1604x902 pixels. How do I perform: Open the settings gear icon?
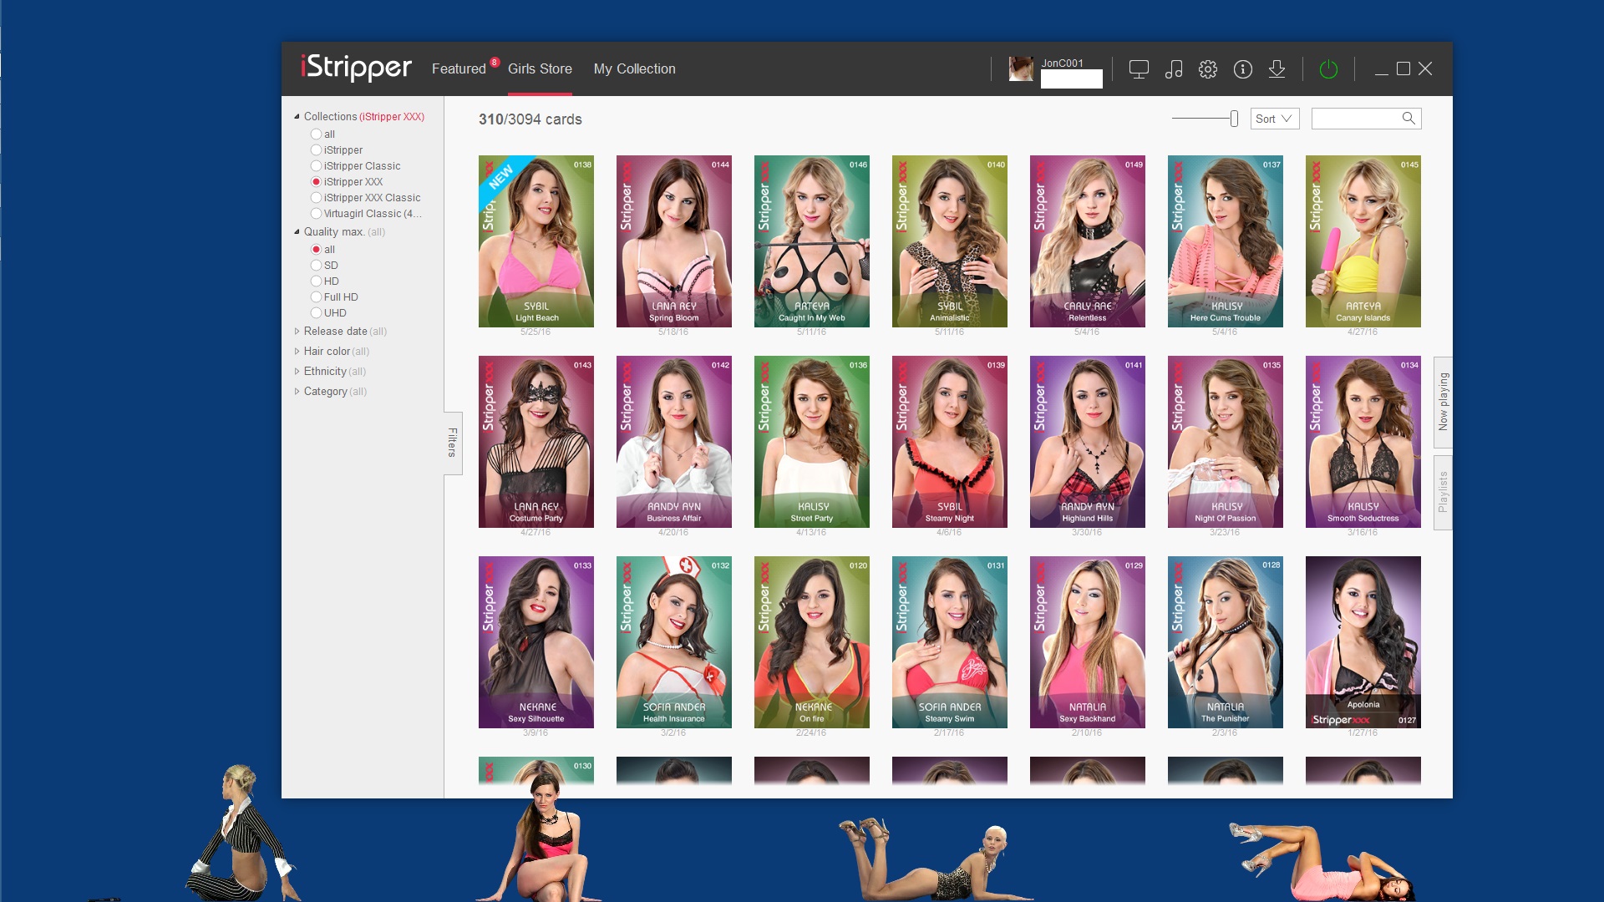(x=1208, y=69)
